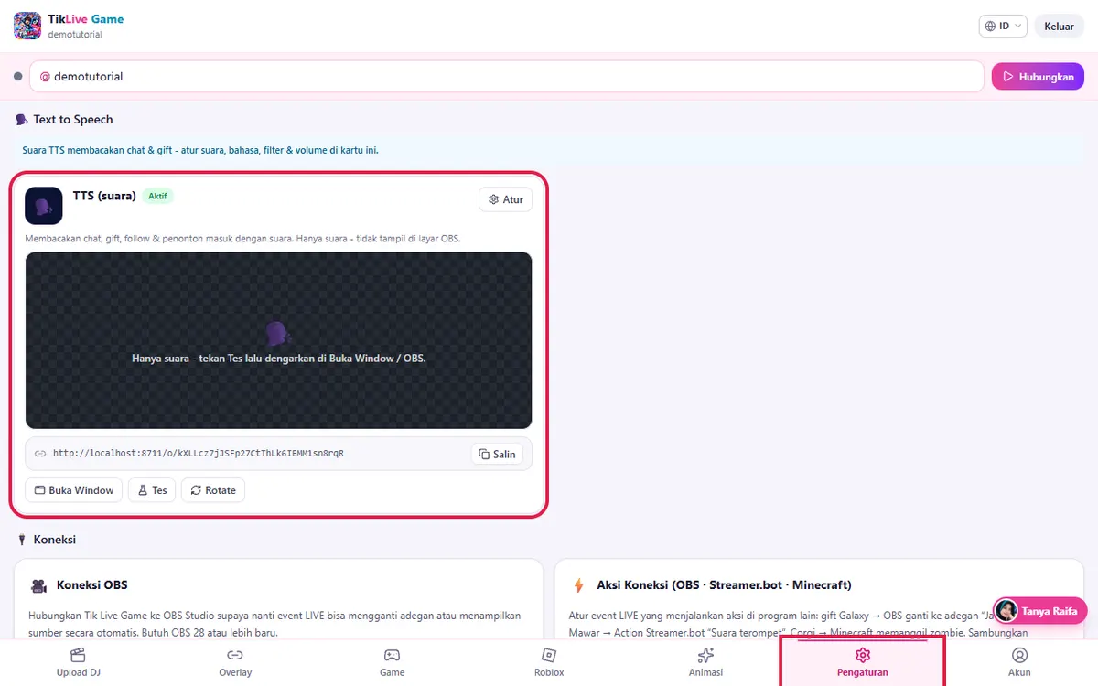Viewport: 1098px width, 686px height.
Task: Click the Aksi Koneksi card title
Action: coord(724,585)
